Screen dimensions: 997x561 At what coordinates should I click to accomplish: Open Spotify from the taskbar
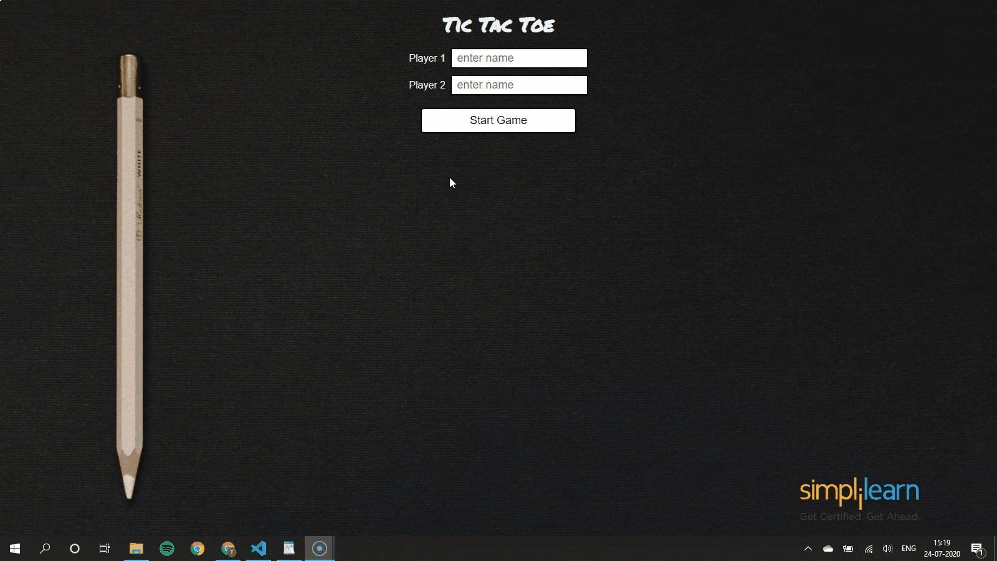pos(166,549)
